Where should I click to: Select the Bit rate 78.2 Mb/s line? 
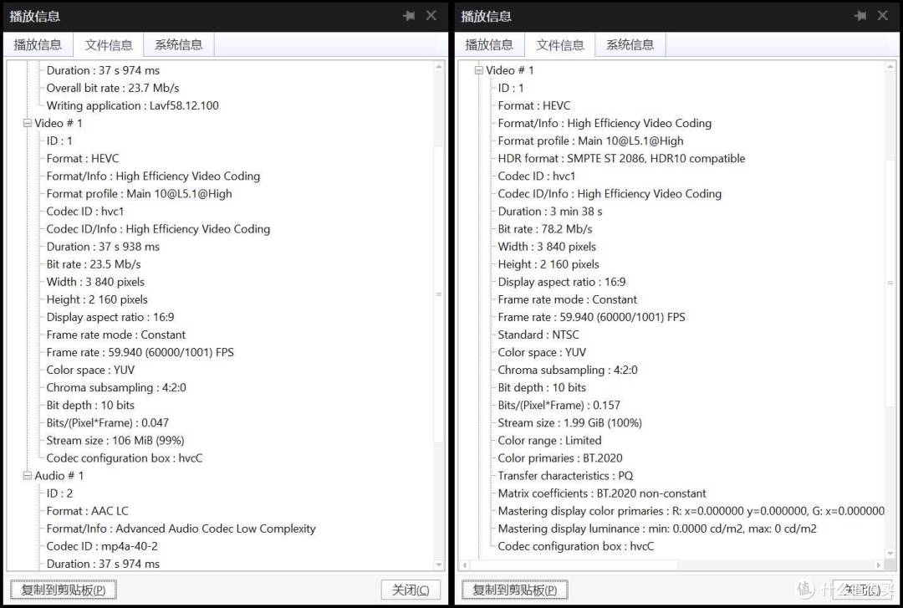tap(545, 229)
